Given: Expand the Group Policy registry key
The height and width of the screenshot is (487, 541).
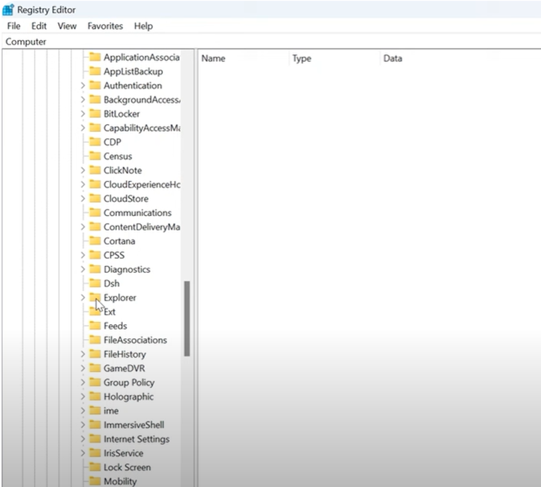Looking at the screenshot, I should [83, 382].
